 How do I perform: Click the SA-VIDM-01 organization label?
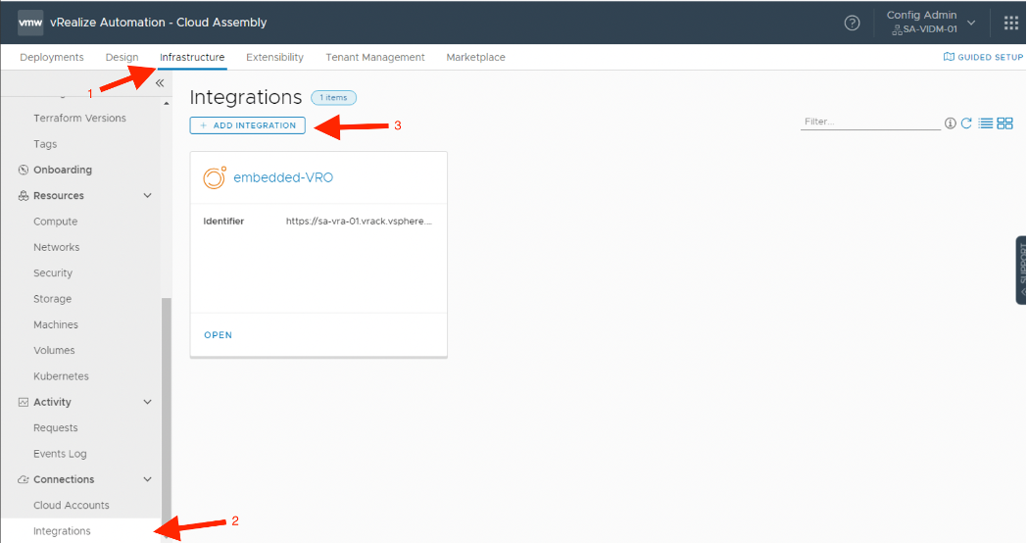929,29
